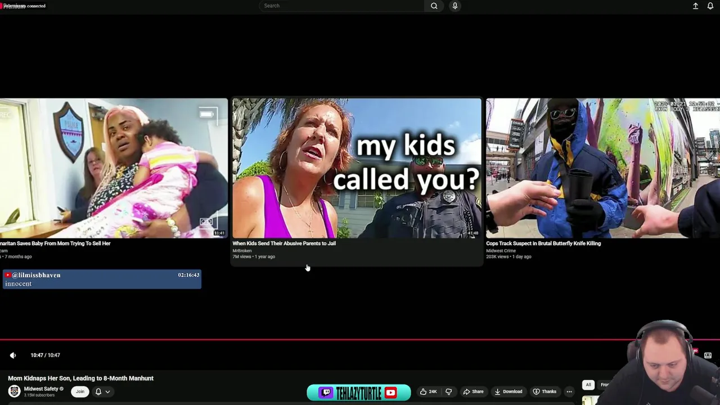Screen dimensions: 720x405
Task: Click the Twitch icon in TEHLAZYTURTLE banner
Action: 326,393
